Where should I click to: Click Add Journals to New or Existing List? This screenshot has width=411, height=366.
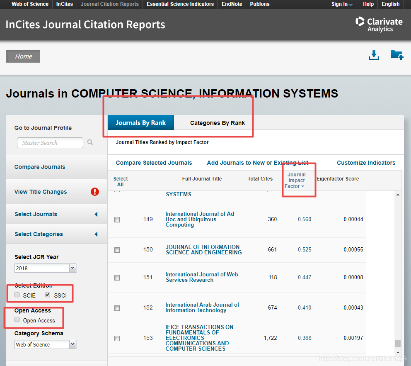[x=258, y=163]
